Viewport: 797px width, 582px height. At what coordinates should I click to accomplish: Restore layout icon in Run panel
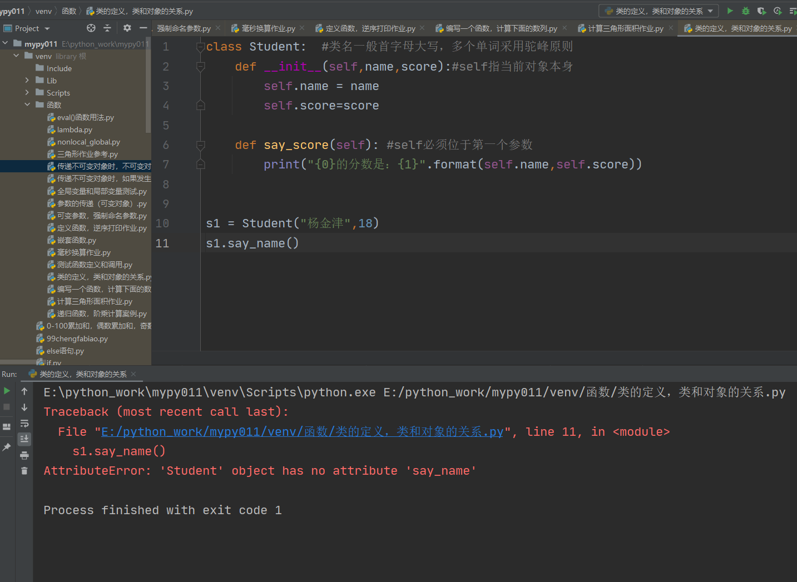pyautogui.click(x=7, y=427)
